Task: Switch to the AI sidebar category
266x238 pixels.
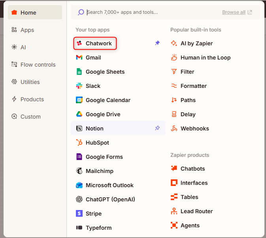Action: click(23, 47)
